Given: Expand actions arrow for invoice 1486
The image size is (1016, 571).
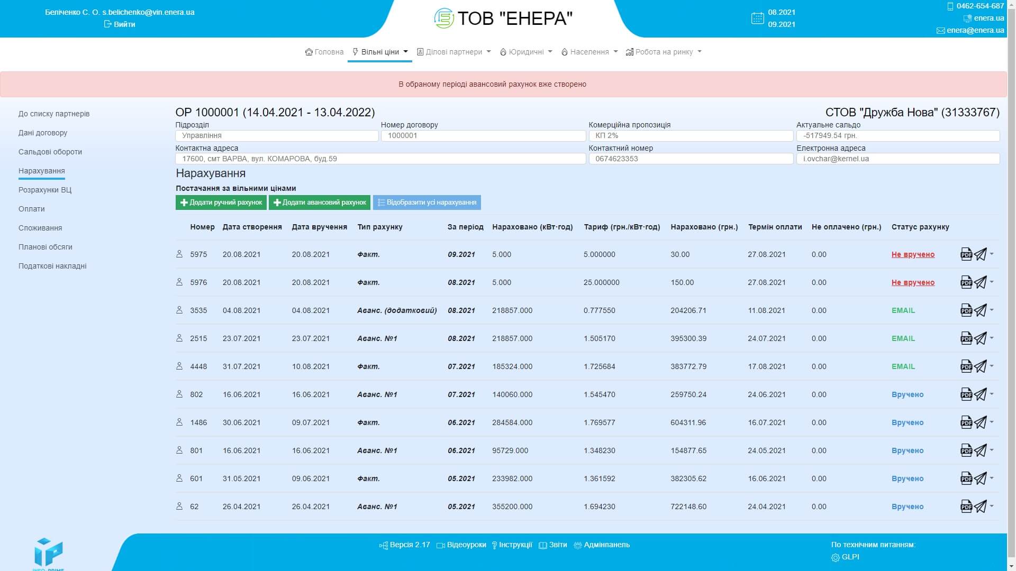Looking at the screenshot, I should (992, 422).
